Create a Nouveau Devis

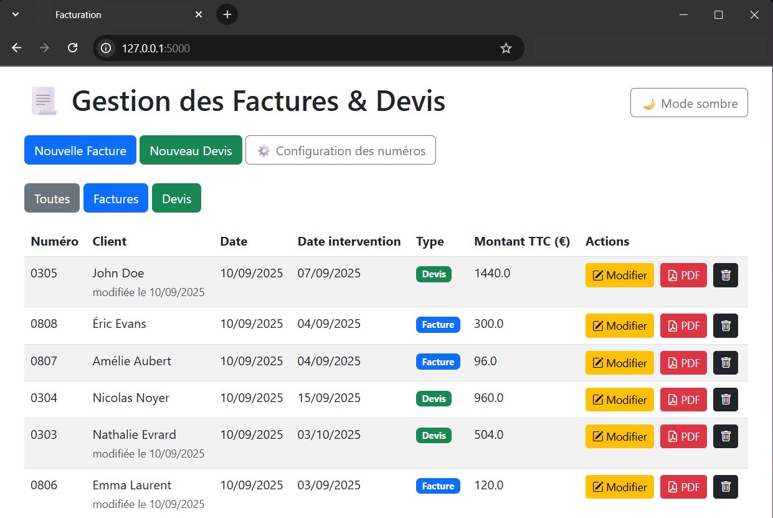tap(191, 150)
